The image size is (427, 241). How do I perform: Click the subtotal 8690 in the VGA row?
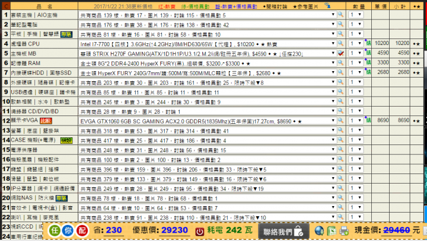pos(403,120)
